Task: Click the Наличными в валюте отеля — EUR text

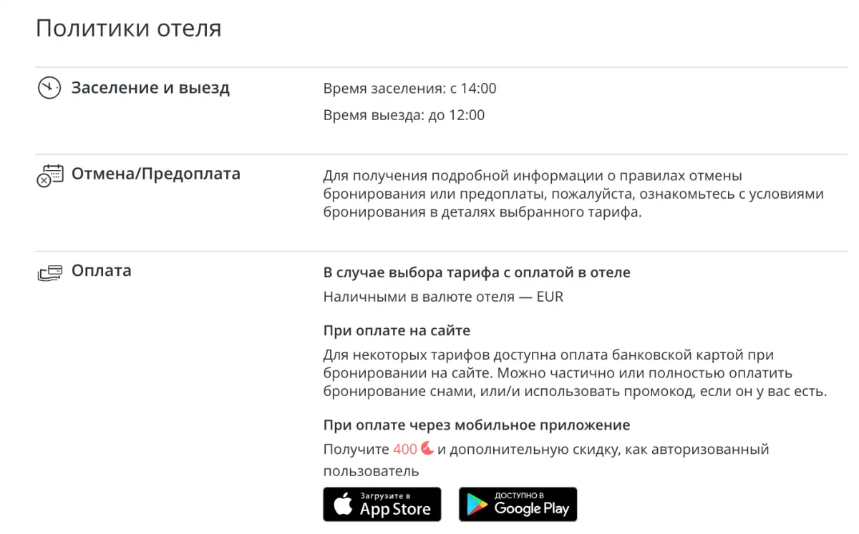Action: pos(443,296)
